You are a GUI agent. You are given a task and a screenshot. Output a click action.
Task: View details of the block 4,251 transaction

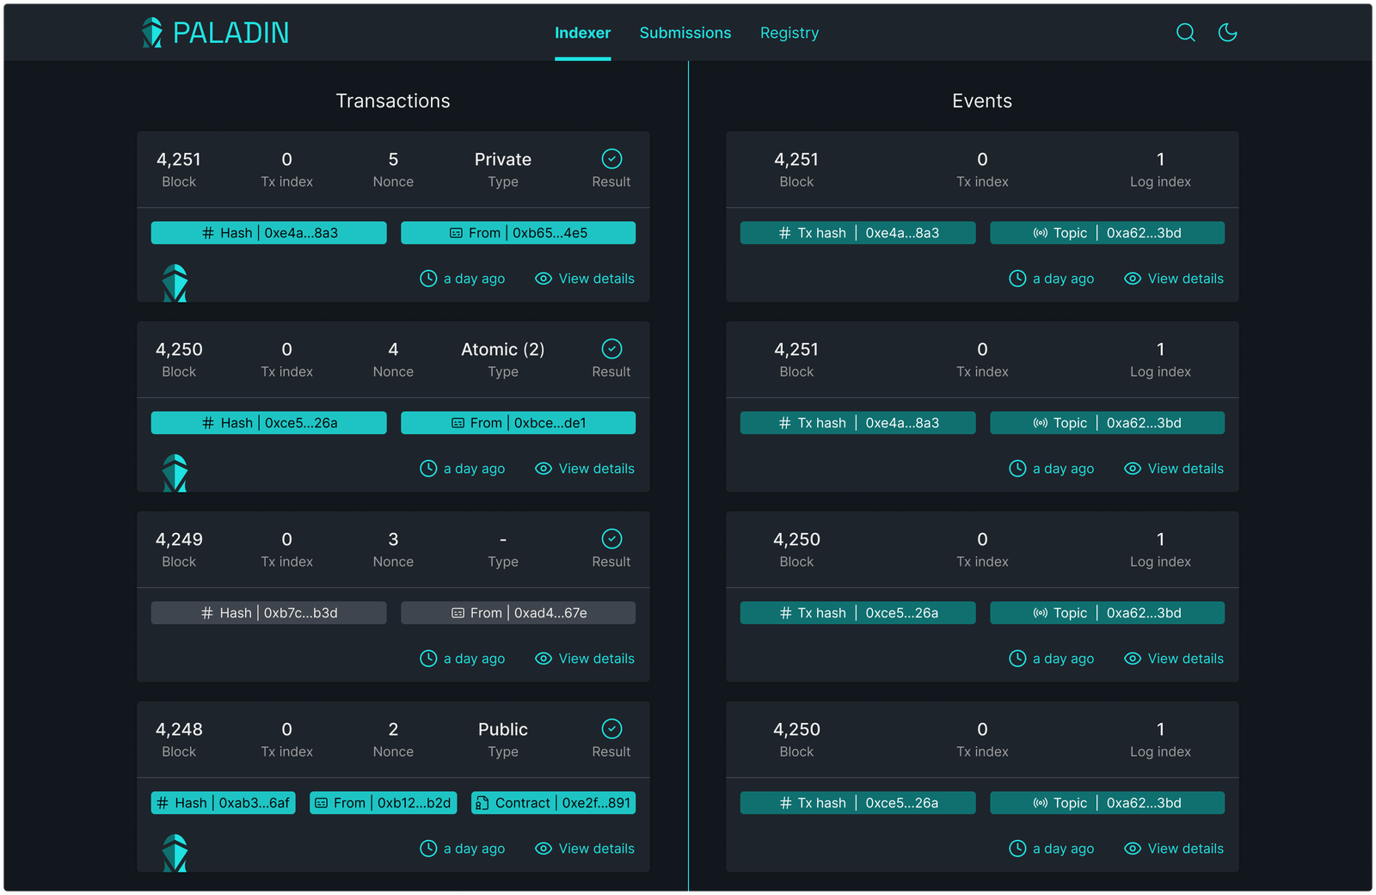coord(584,278)
